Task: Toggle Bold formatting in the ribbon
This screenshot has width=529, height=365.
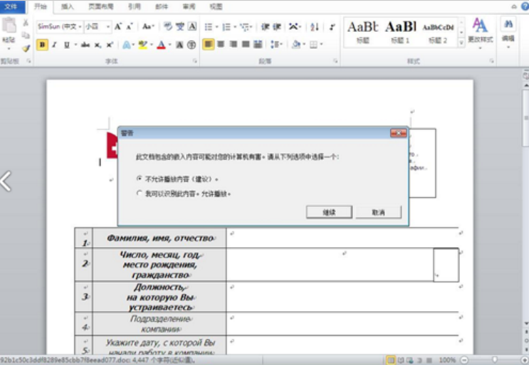Action: pyautogui.click(x=42, y=45)
